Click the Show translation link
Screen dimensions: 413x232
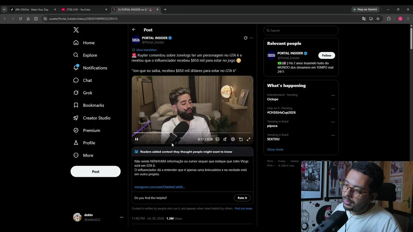pos(146,50)
